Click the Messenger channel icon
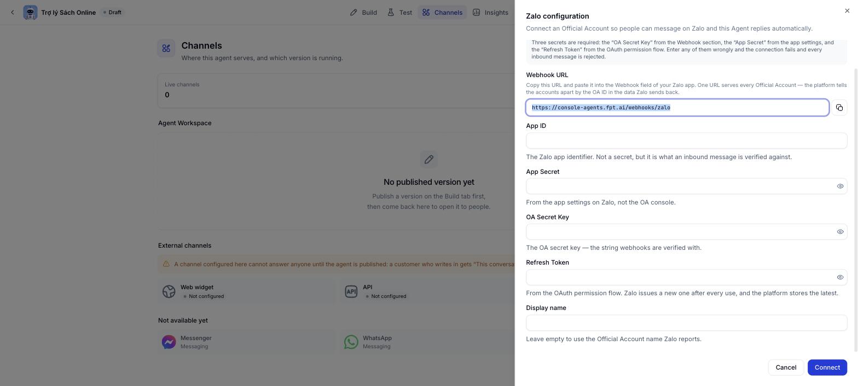Viewport: 858px width, 386px height. 169,342
